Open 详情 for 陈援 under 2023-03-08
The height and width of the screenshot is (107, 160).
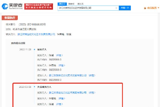pyautogui.click(x=60, y=104)
